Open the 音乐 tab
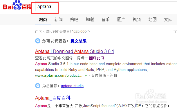 105,20
